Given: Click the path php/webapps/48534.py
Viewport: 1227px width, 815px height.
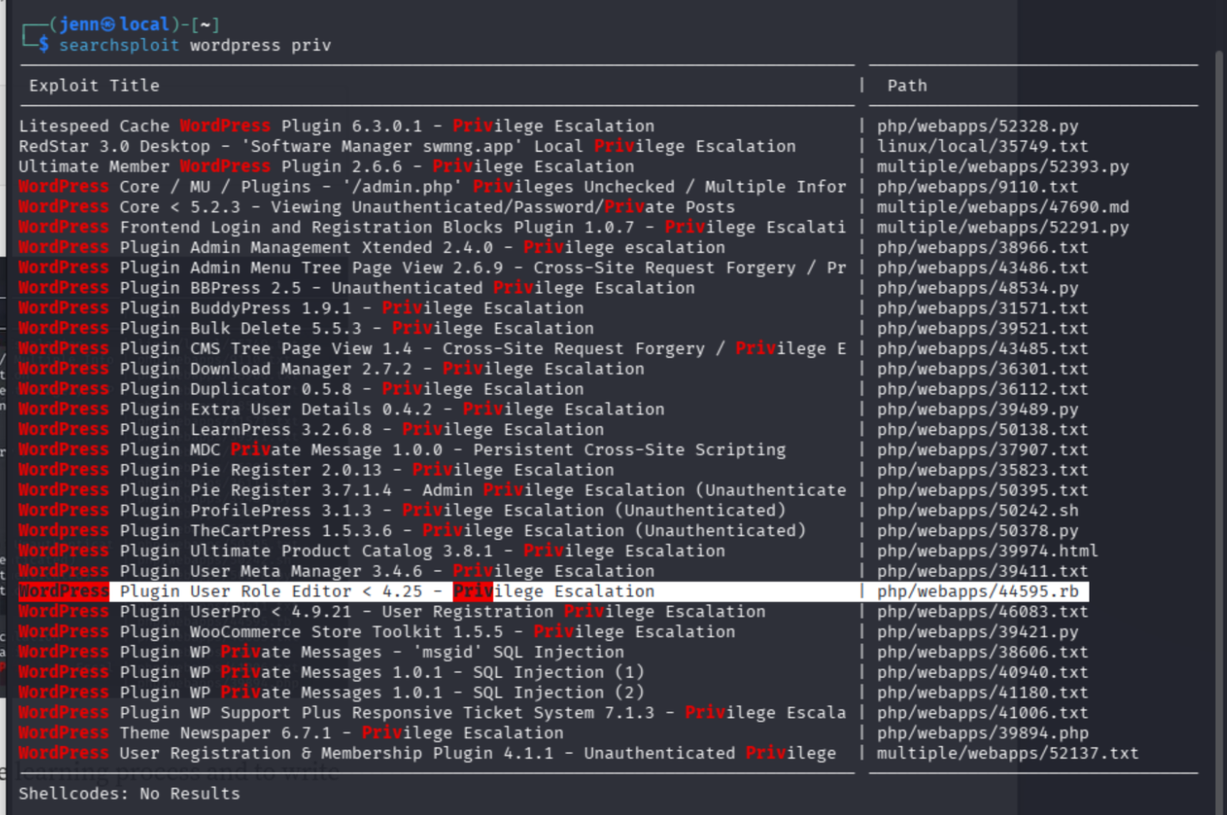Looking at the screenshot, I should tap(978, 288).
